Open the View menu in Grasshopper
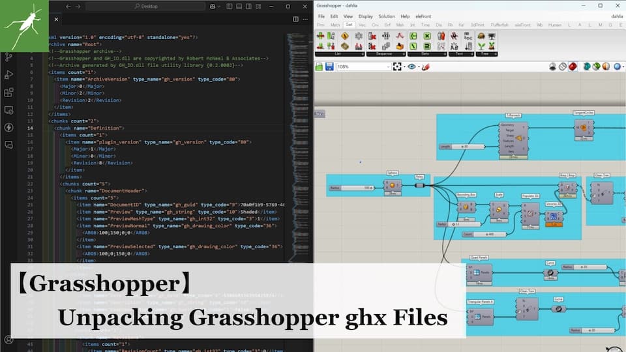The image size is (626, 352). pyautogui.click(x=348, y=16)
